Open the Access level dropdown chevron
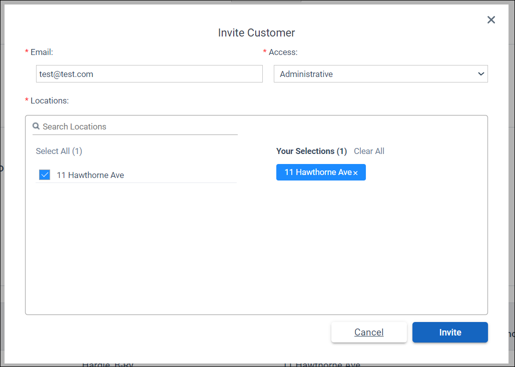 [x=481, y=73]
